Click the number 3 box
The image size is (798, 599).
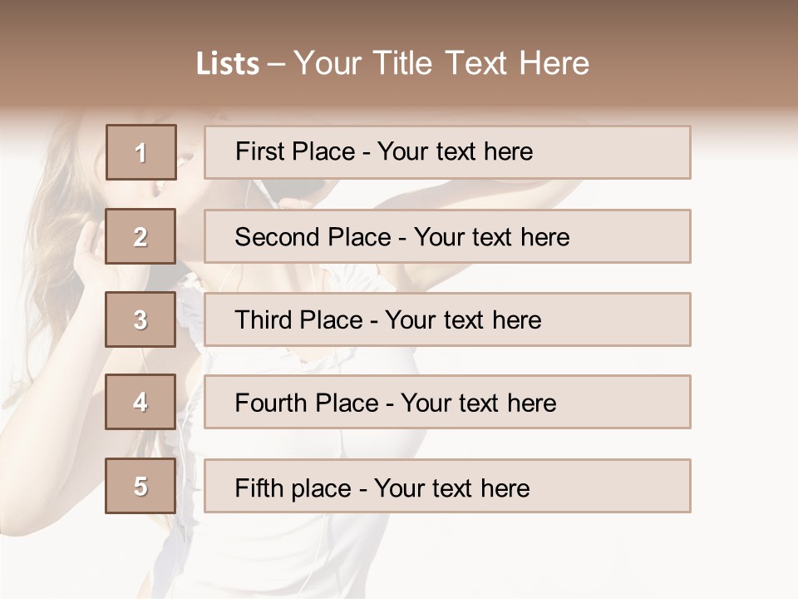[140, 319]
